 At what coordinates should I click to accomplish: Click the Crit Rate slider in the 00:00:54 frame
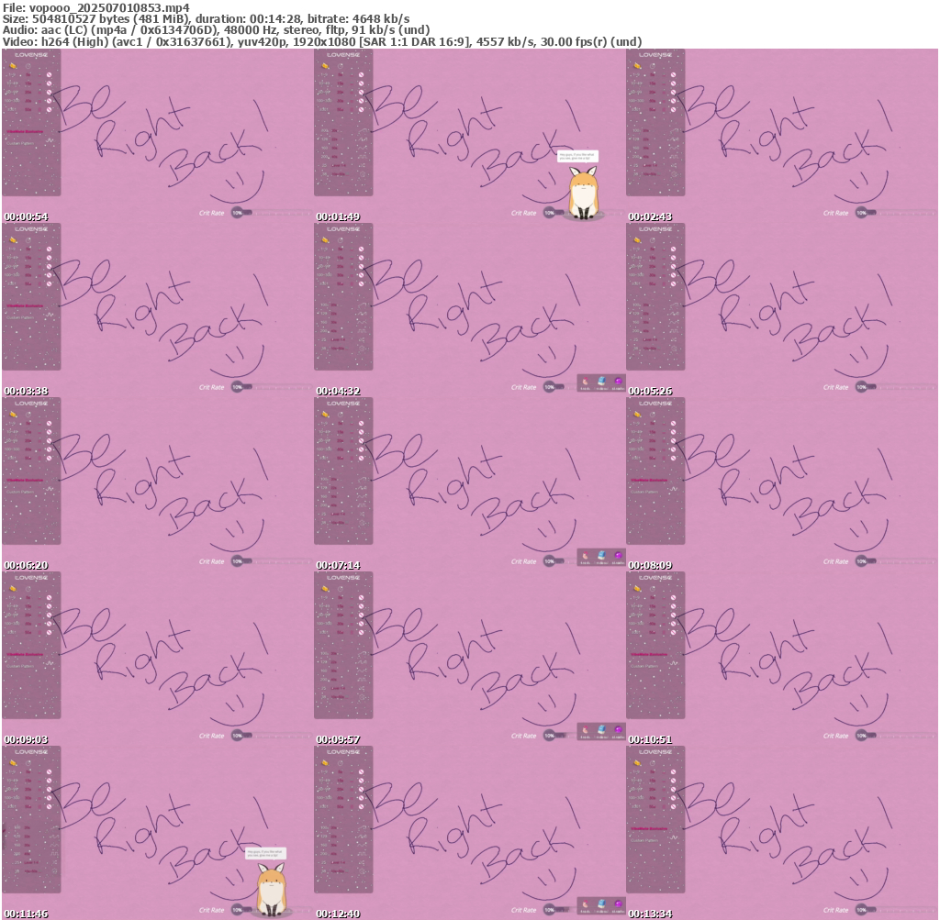pyautogui.click(x=272, y=213)
